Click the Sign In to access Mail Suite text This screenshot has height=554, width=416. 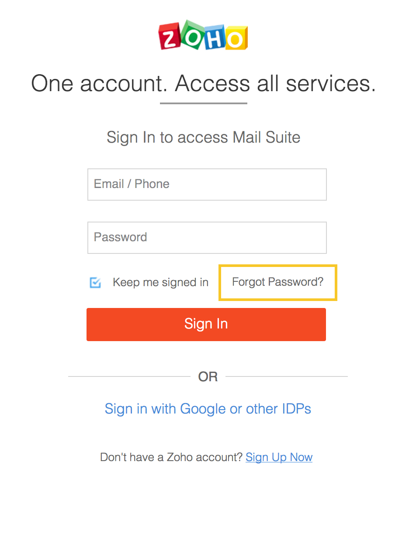point(203,137)
